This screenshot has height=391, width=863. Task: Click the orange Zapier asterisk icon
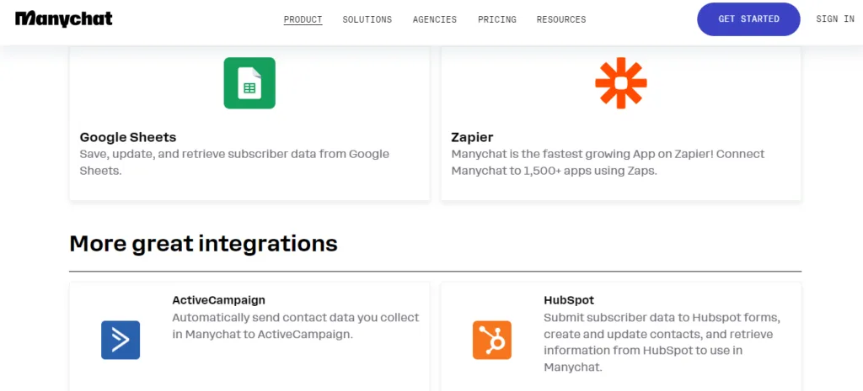620,82
